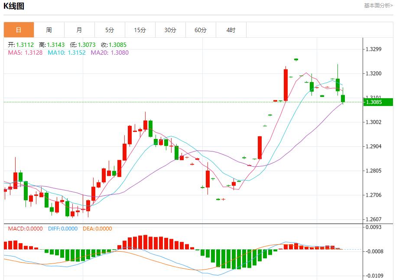Click the K线图 panel title
This screenshot has width=396, height=280.
point(14,6)
